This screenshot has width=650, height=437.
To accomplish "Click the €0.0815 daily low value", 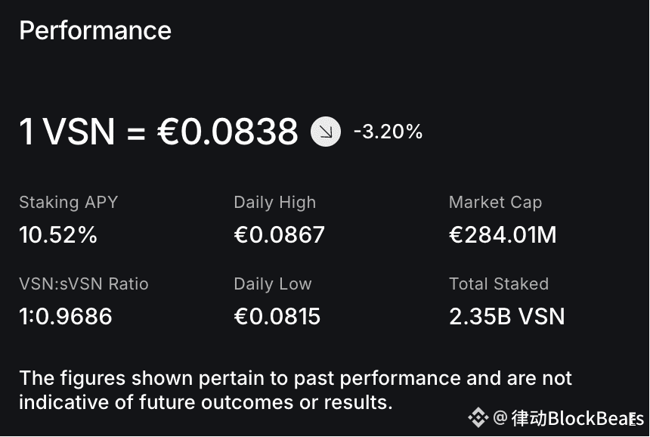I will [277, 316].
